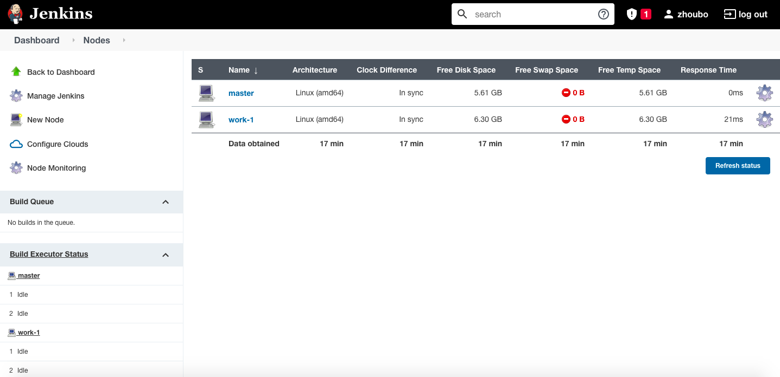This screenshot has width=780, height=377.
Task: Click the Configure Clouds cloud icon
Action: tap(16, 144)
